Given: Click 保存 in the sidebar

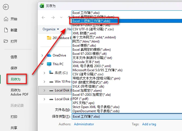Looking at the screenshot, I should [14, 68].
